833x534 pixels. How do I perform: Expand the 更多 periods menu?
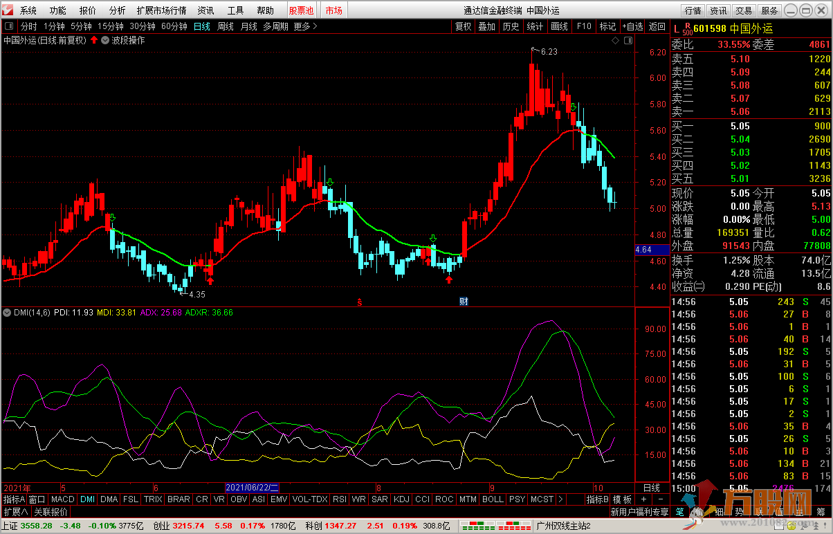[305, 26]
